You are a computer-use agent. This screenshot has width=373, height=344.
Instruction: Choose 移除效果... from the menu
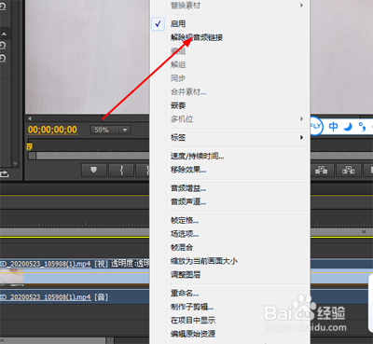230,170
